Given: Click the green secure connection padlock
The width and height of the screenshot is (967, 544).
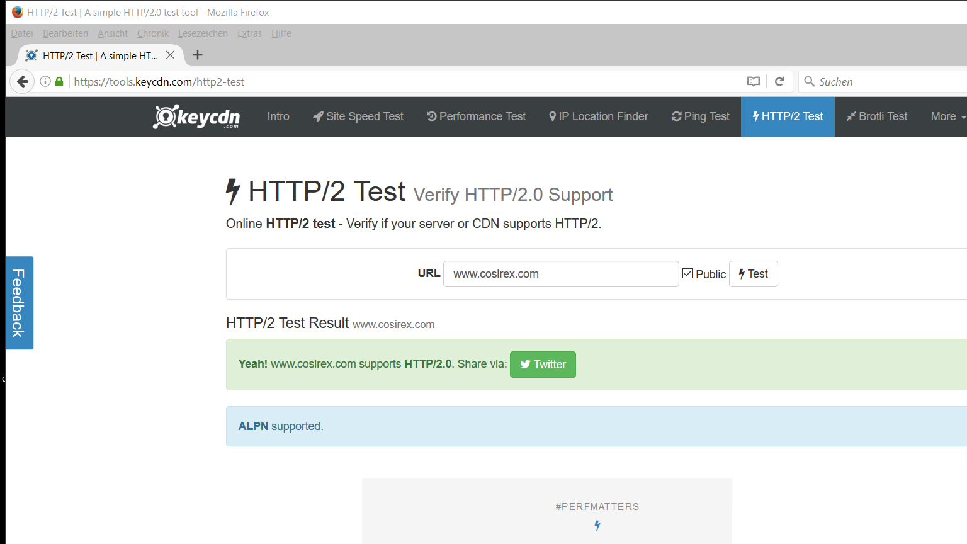Looking at the screenshot, I should point(59,81).
